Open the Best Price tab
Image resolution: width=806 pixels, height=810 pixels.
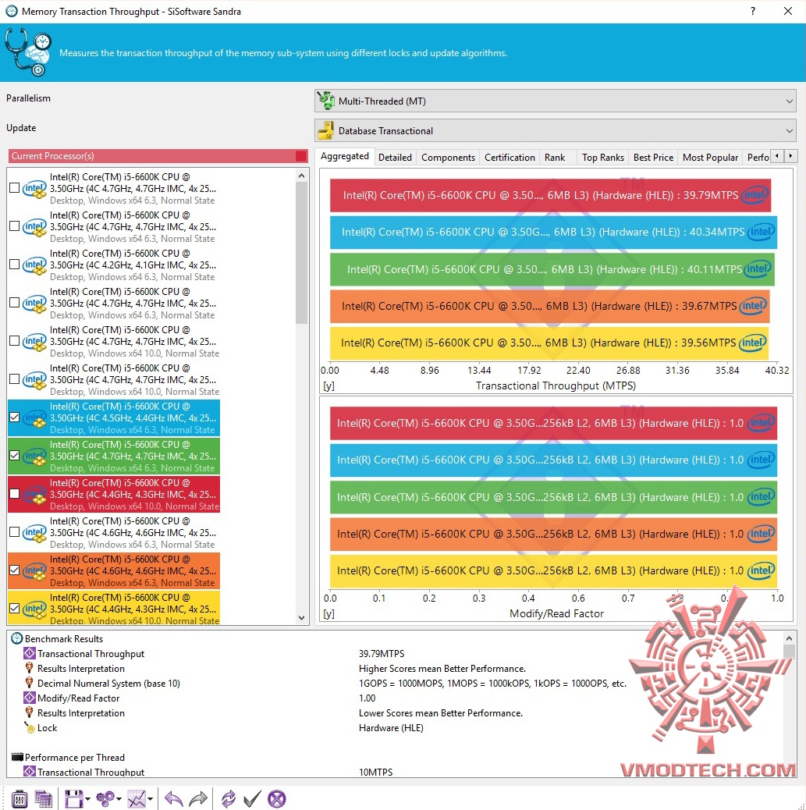coord(653,158)
